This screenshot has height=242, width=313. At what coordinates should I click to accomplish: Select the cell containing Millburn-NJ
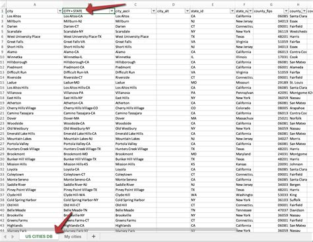(x=88, y=21)
